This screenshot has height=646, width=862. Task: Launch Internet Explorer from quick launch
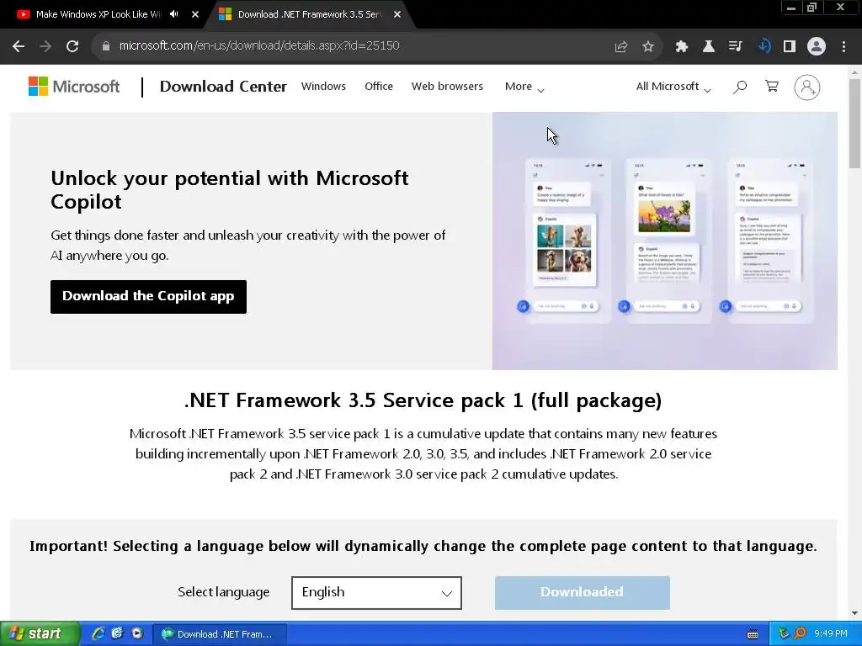[98, 633]
